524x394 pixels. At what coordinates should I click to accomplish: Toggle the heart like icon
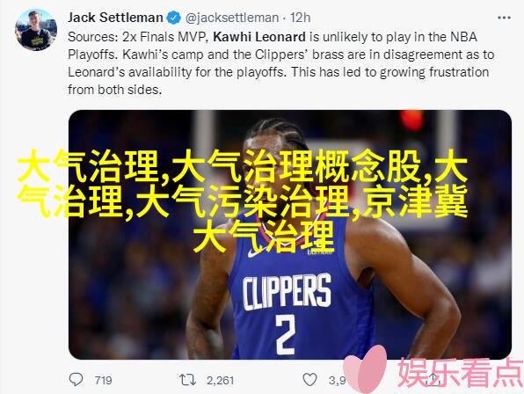click(309, 380)
